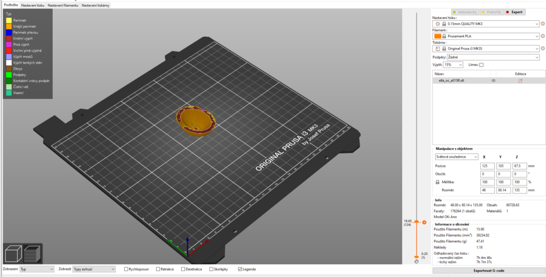Open printer settings gear next to Original Prusa i3 MK3S
This screenshot has height=277, width=546.
(542, 48)
